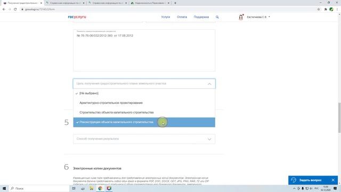Viewport: 341px width, 192px height.
Task: Open 'Поддержка' in the site header
Action: (201, 17)
